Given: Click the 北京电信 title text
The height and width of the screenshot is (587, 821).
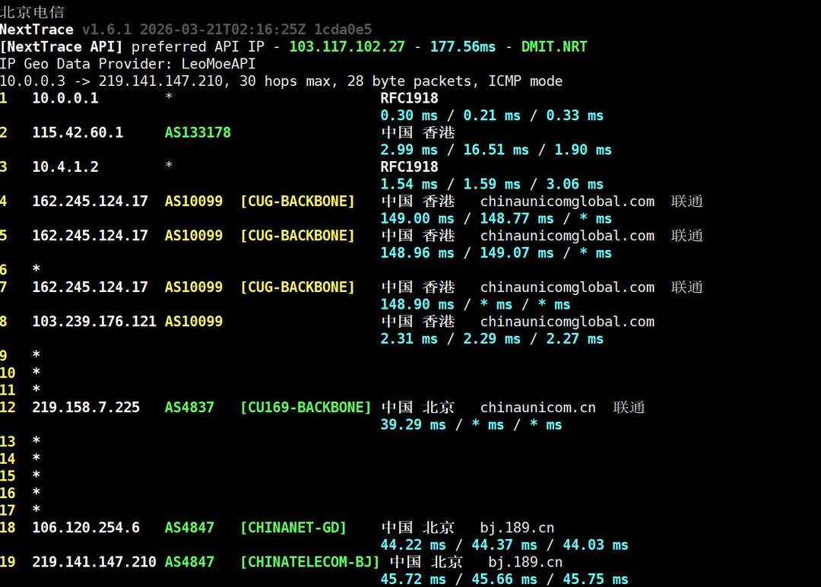Looking at the screenshot, I should [32, 12].
